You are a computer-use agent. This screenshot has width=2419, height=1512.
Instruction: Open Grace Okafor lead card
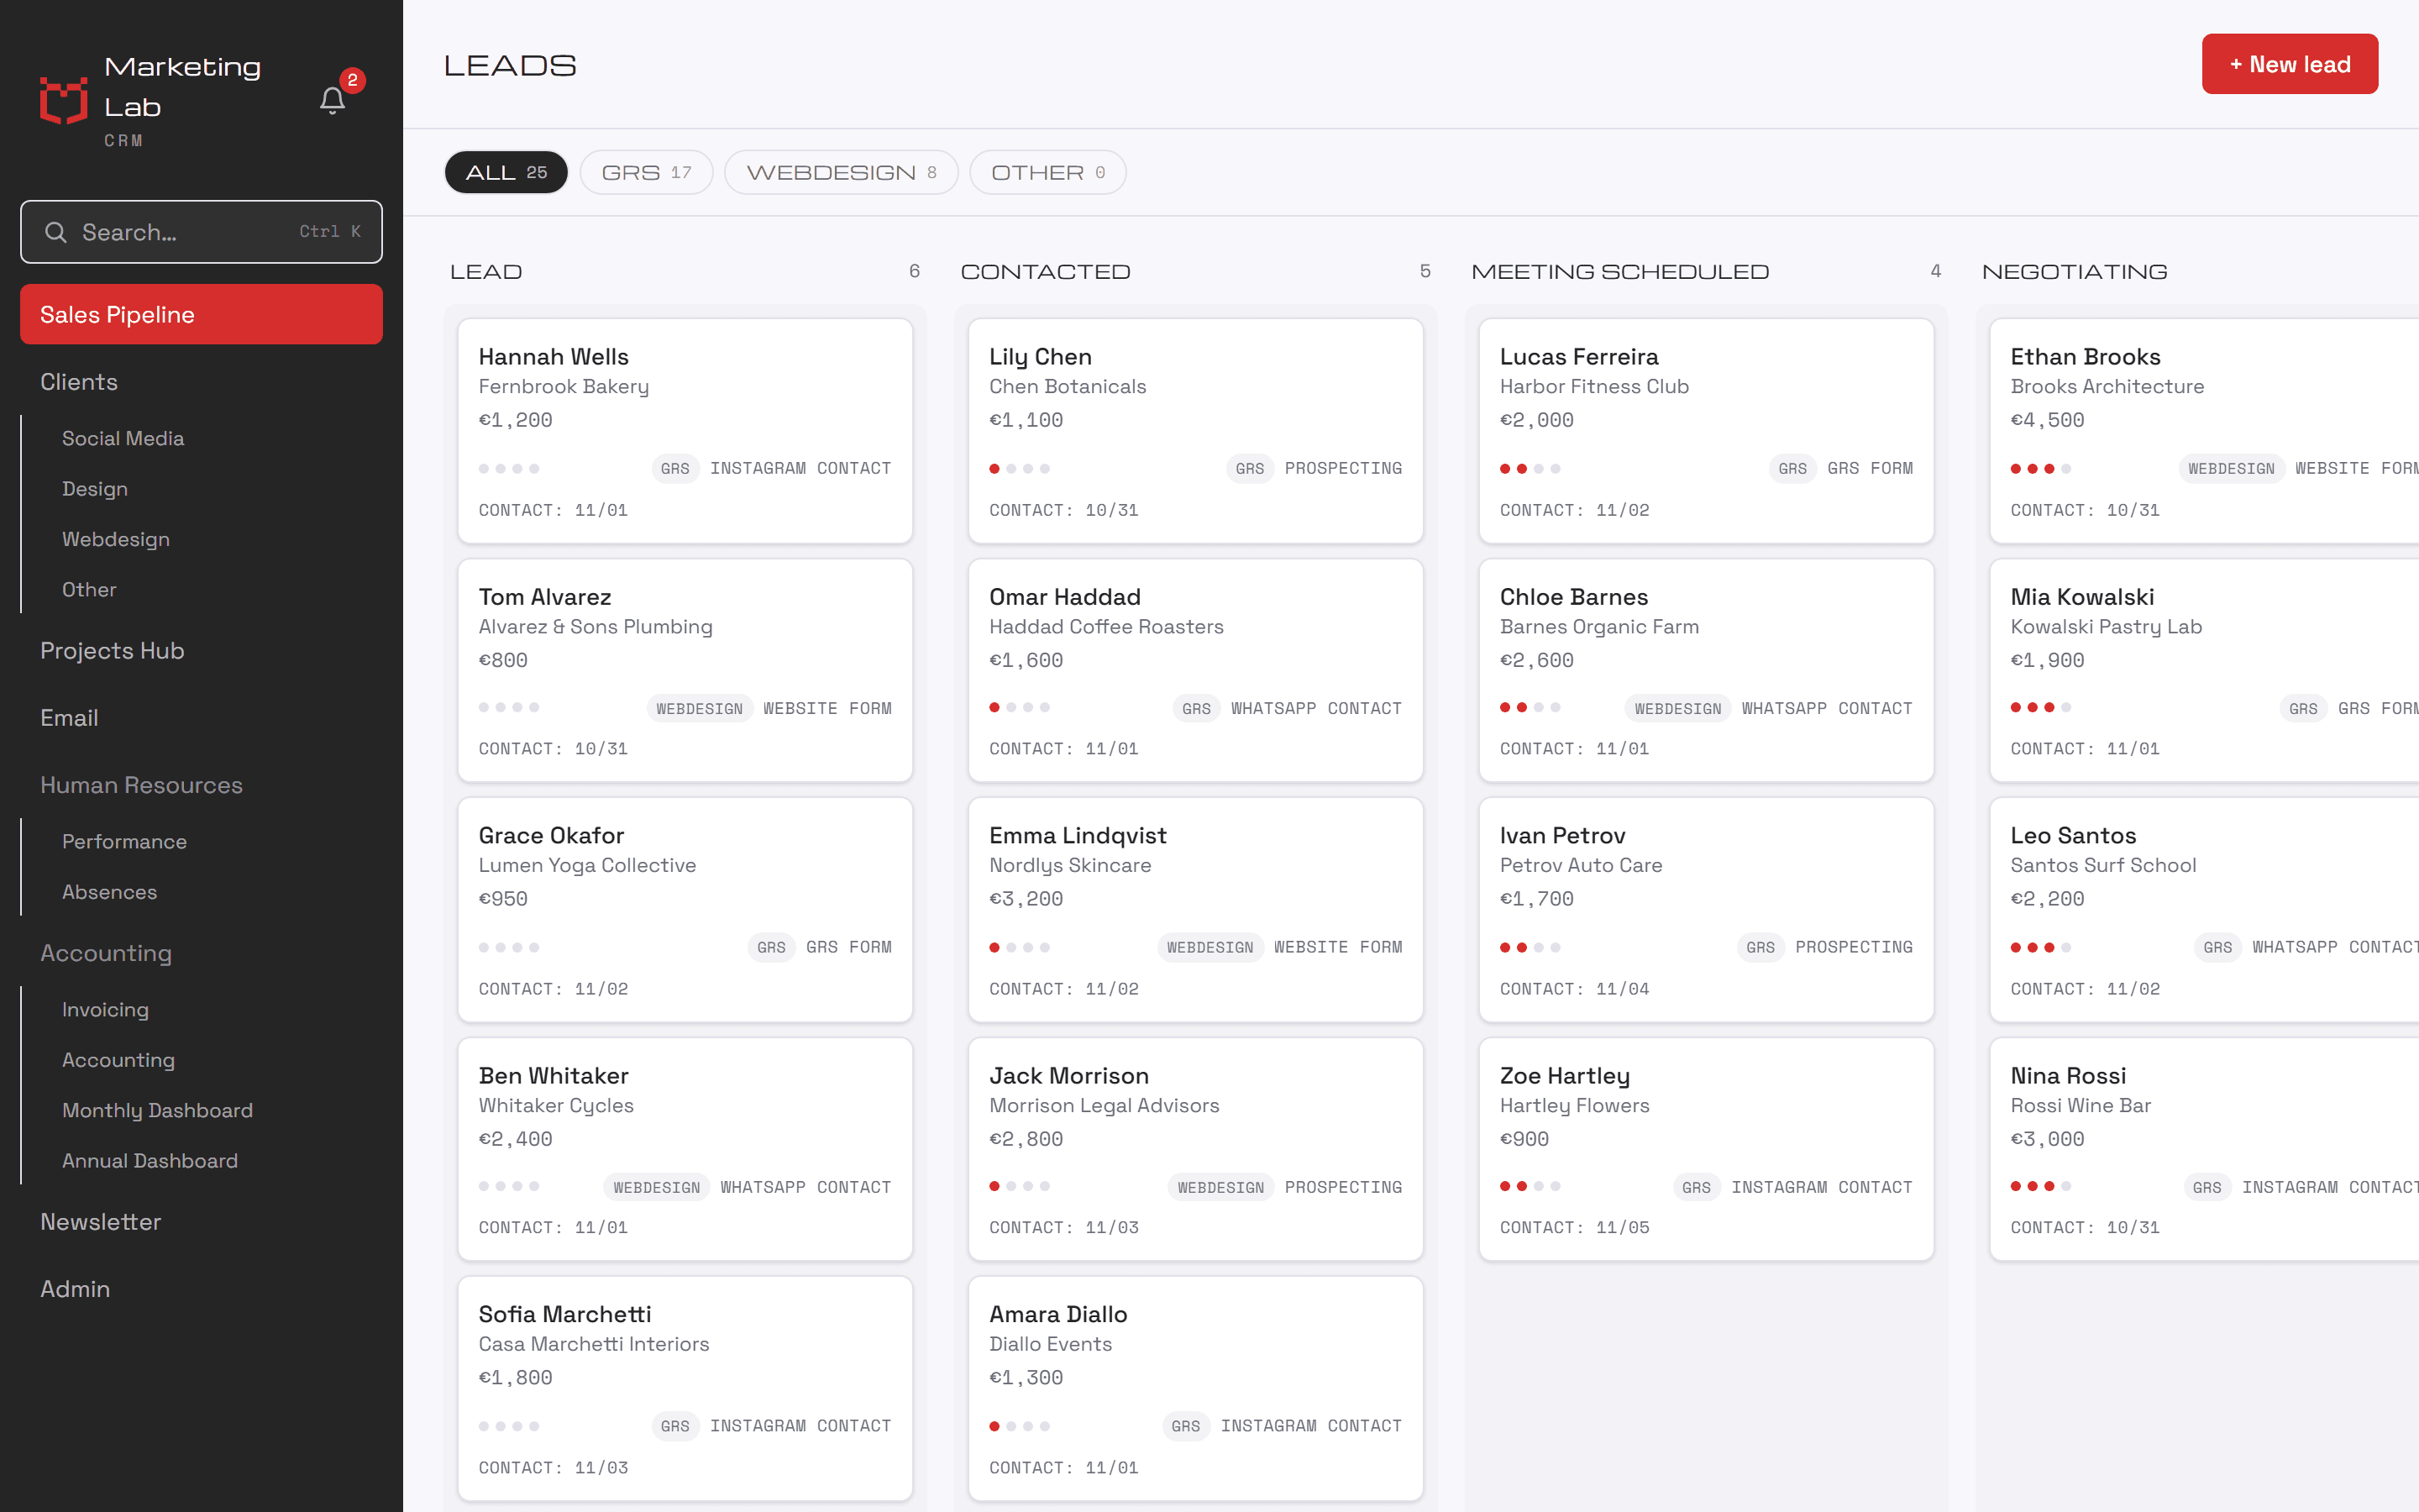[x=685, y=910]
